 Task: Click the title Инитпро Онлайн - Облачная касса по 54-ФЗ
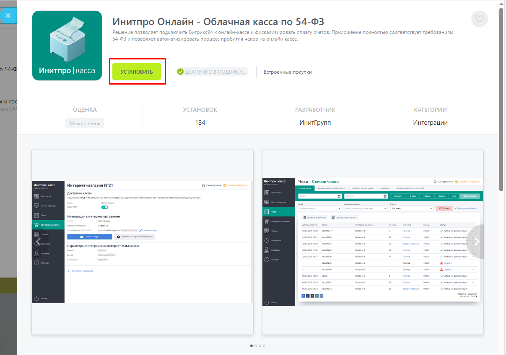(218, 22)
